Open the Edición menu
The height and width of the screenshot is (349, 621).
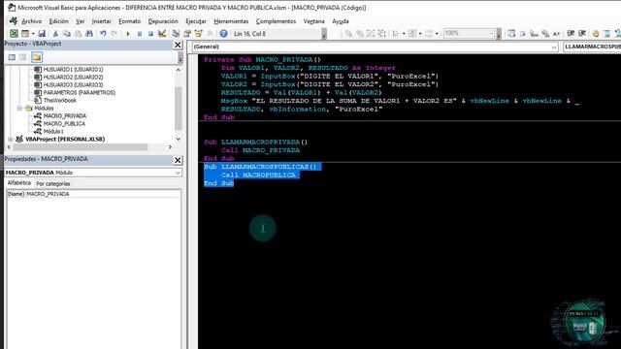tap(58, 21)
